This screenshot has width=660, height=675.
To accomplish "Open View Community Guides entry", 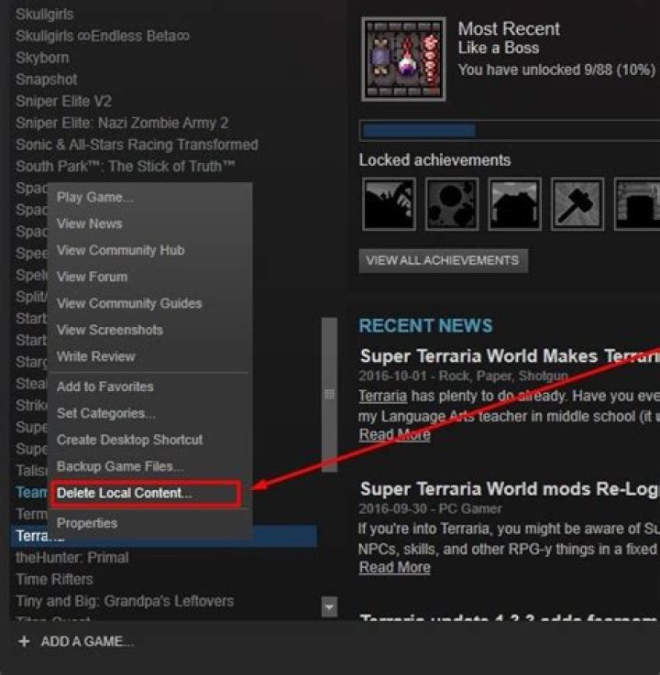I will (x=129, y=303).
